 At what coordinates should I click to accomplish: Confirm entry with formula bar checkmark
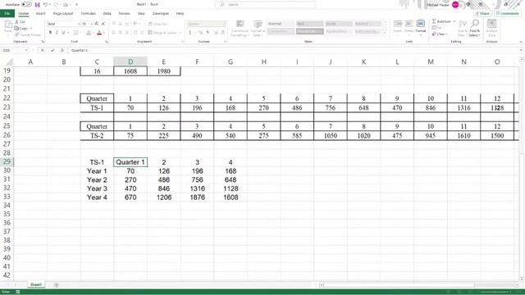[52, 50]
